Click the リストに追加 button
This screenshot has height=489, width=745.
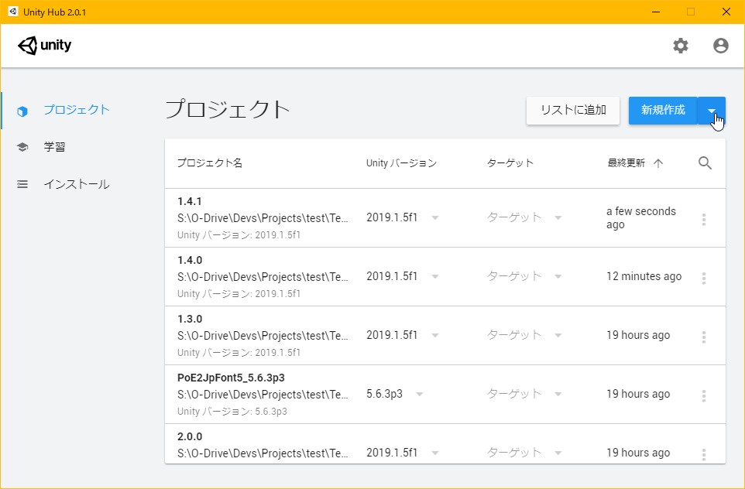tap(573, 111)
